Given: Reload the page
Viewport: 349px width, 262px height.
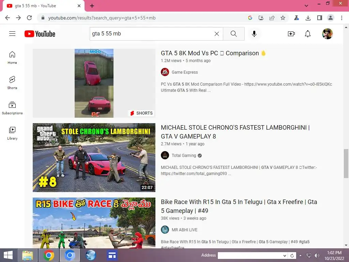Looking at the screenshot, I should (29, 18).
